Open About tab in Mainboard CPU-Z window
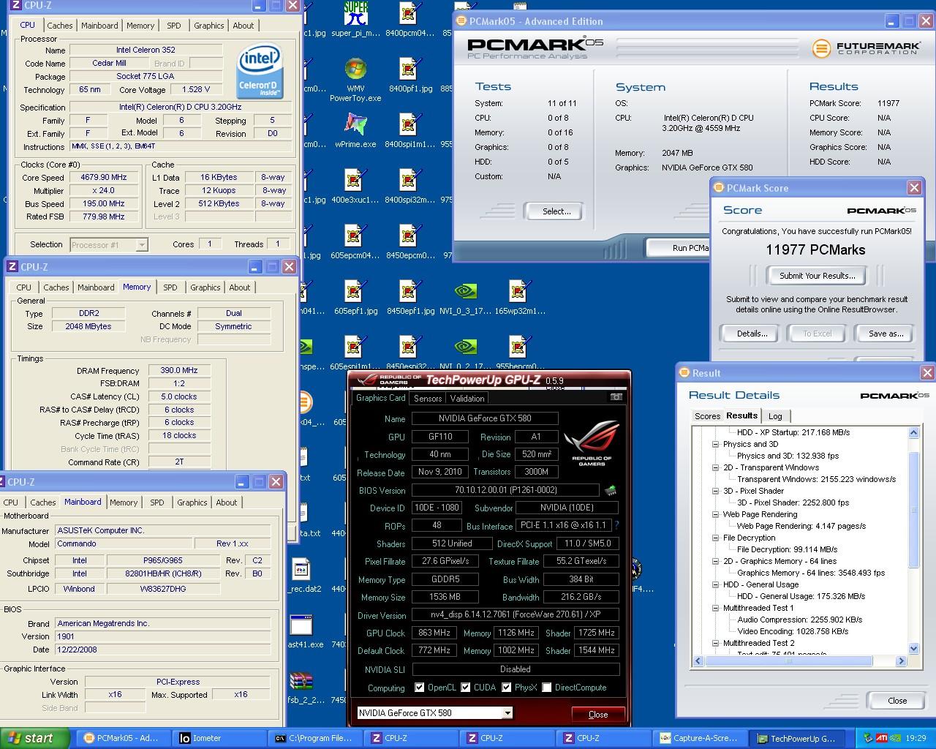This screenshot has width=936, height=749. coord(227,503)
